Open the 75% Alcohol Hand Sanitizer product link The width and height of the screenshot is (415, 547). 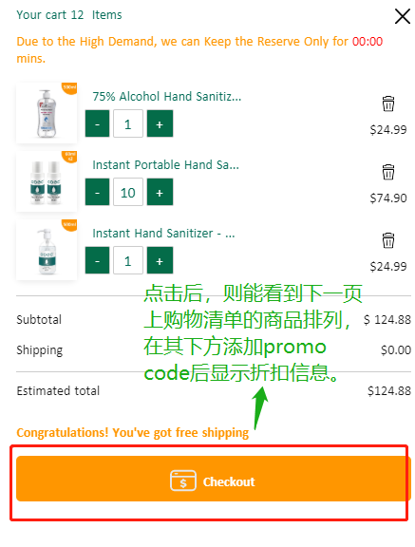(167, 96)
